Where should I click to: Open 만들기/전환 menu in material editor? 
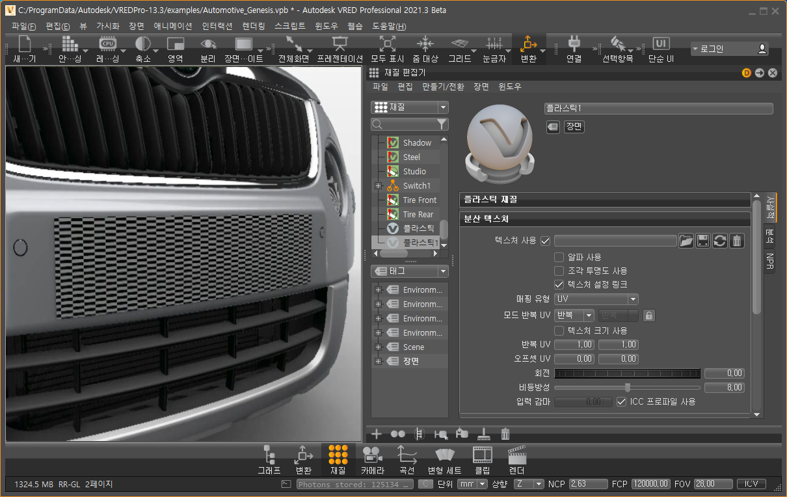443,87
